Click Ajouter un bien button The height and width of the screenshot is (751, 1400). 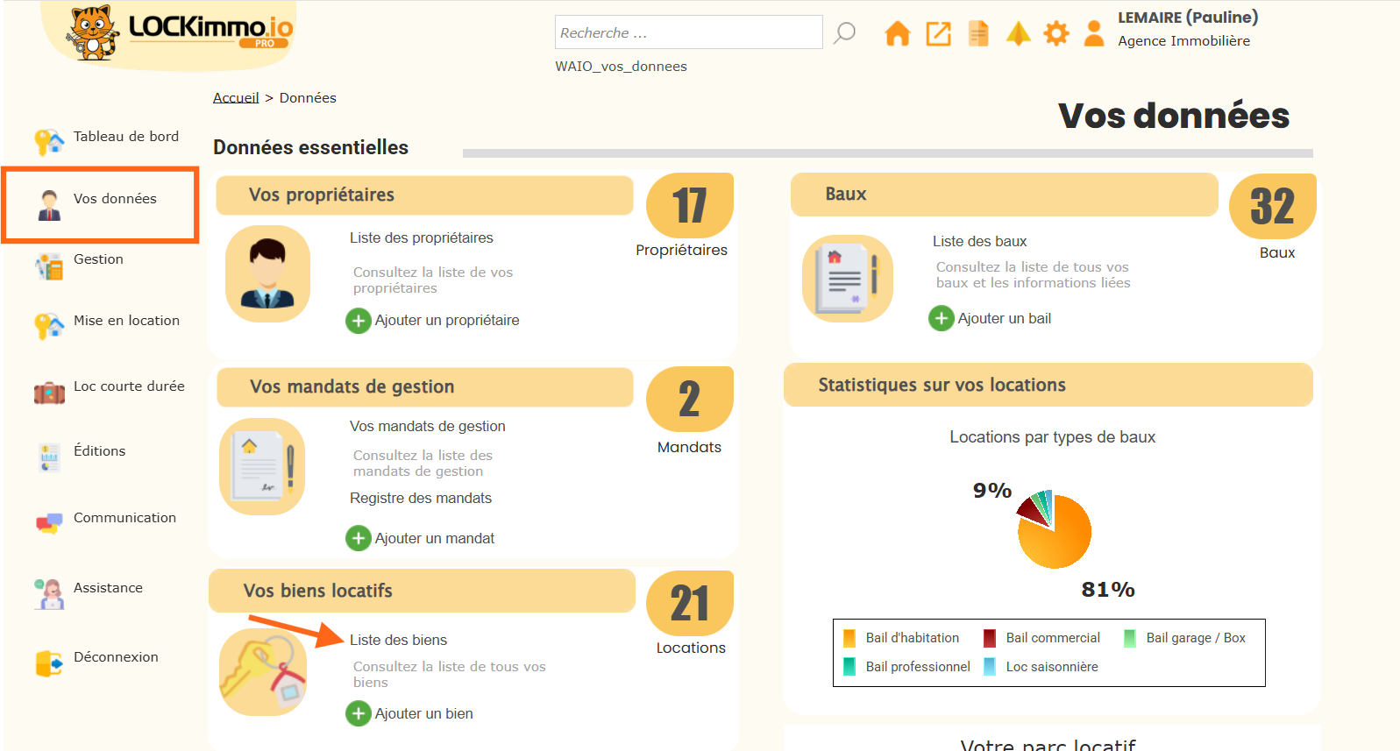click(423, 714)
